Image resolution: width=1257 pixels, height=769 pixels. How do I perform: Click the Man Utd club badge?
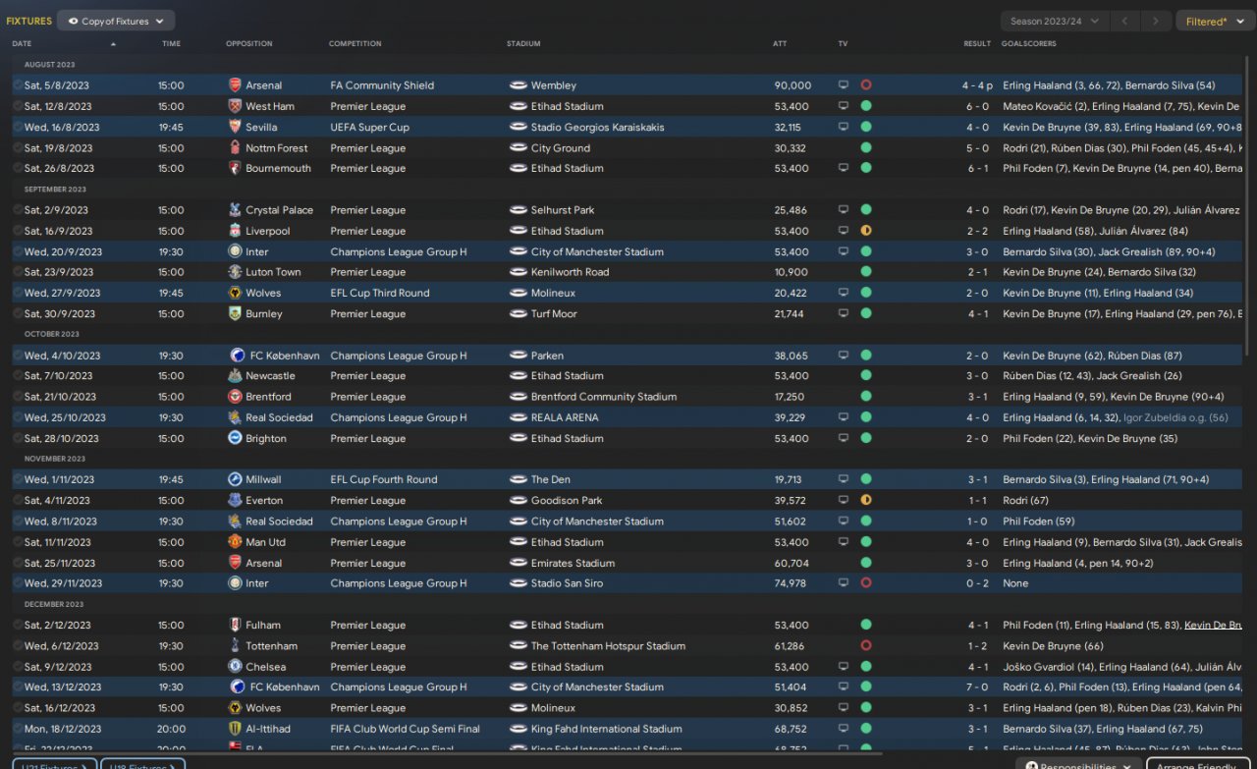click(x=235, y=542)
